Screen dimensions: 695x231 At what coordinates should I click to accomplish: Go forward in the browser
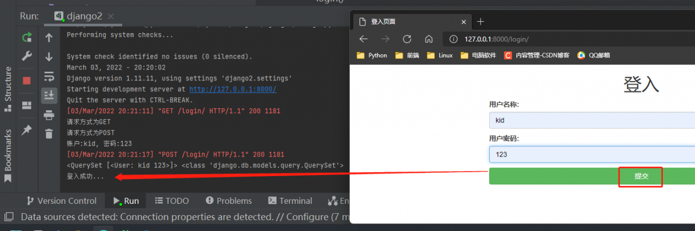coord(385,39)
